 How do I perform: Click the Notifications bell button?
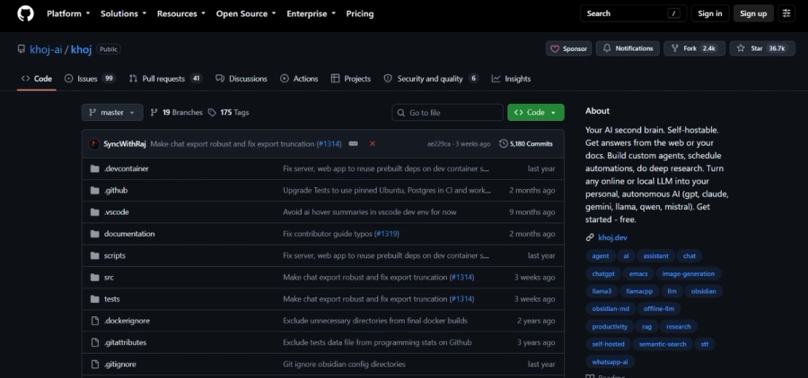click(x=628, y=48)
